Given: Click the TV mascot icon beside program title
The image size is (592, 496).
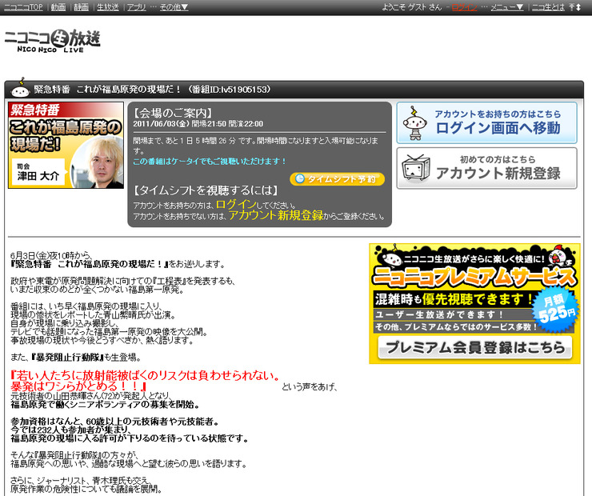Looking at the screenshot, I should 20,88.
